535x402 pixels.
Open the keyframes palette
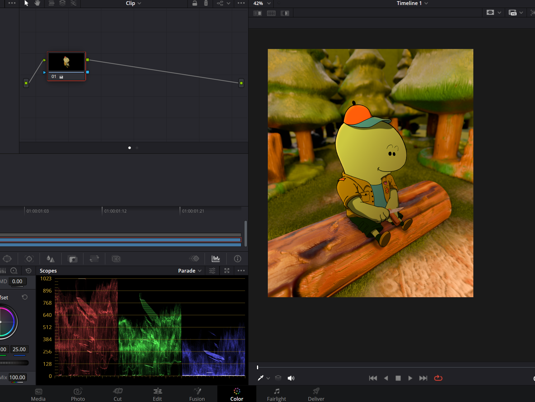[x=194, y=259]
